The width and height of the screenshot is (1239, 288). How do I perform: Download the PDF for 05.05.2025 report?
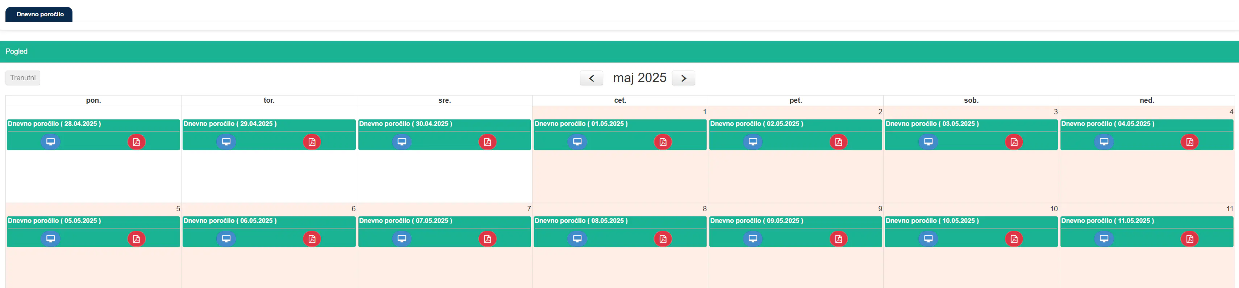[x=136, y=238]
